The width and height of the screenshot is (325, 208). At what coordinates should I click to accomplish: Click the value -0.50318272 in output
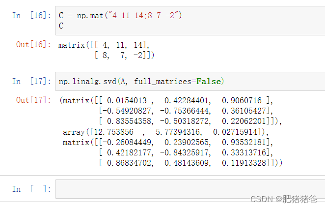click(184, 121)
